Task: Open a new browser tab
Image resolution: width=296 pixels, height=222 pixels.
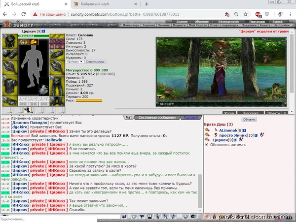Action: pos(147,4)
